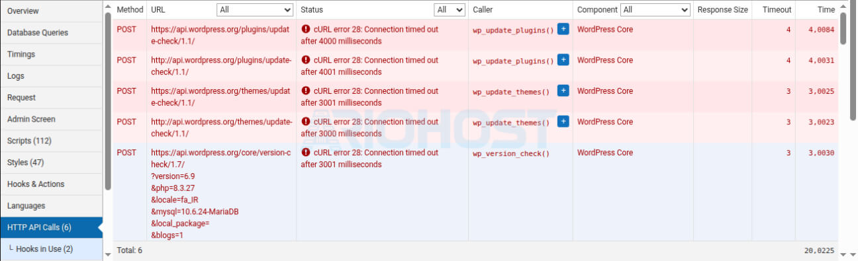The image size is (858, 261).
Task: Click error icon on https themes 3001 ms status
Action: click(306, 91)
